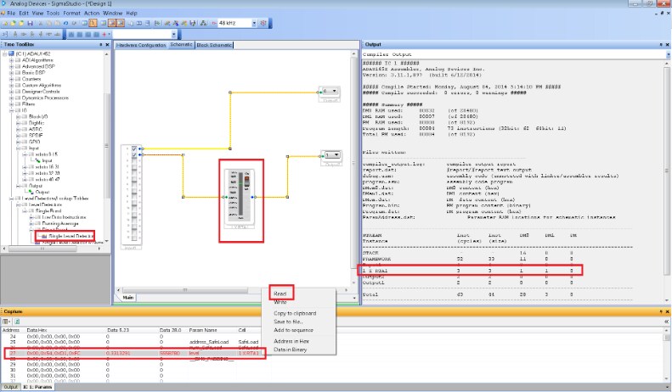
Task: Select Single Level Detector tree item
Action: point(71,236)
